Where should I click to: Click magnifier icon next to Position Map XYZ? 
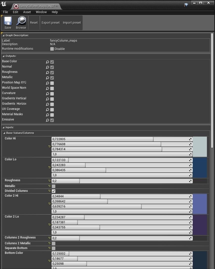[47, 83]
